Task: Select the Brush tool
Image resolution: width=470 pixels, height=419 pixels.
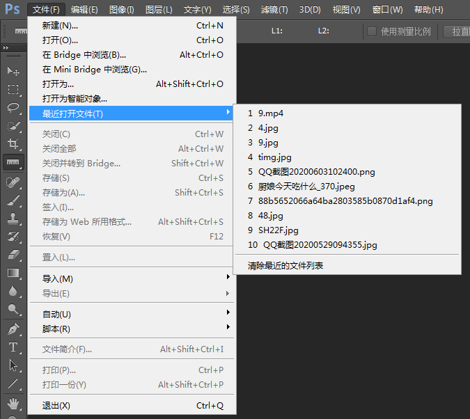Action: click(13, 200)
